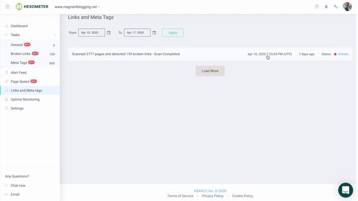Open the help question-mark icon
Image resolution: width=358 pixels, height=201 pixels.
317,7
